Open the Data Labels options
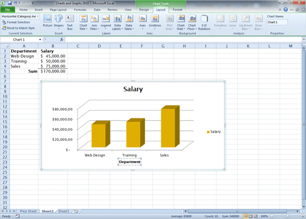Screen dimensions: 306x219 117,23
